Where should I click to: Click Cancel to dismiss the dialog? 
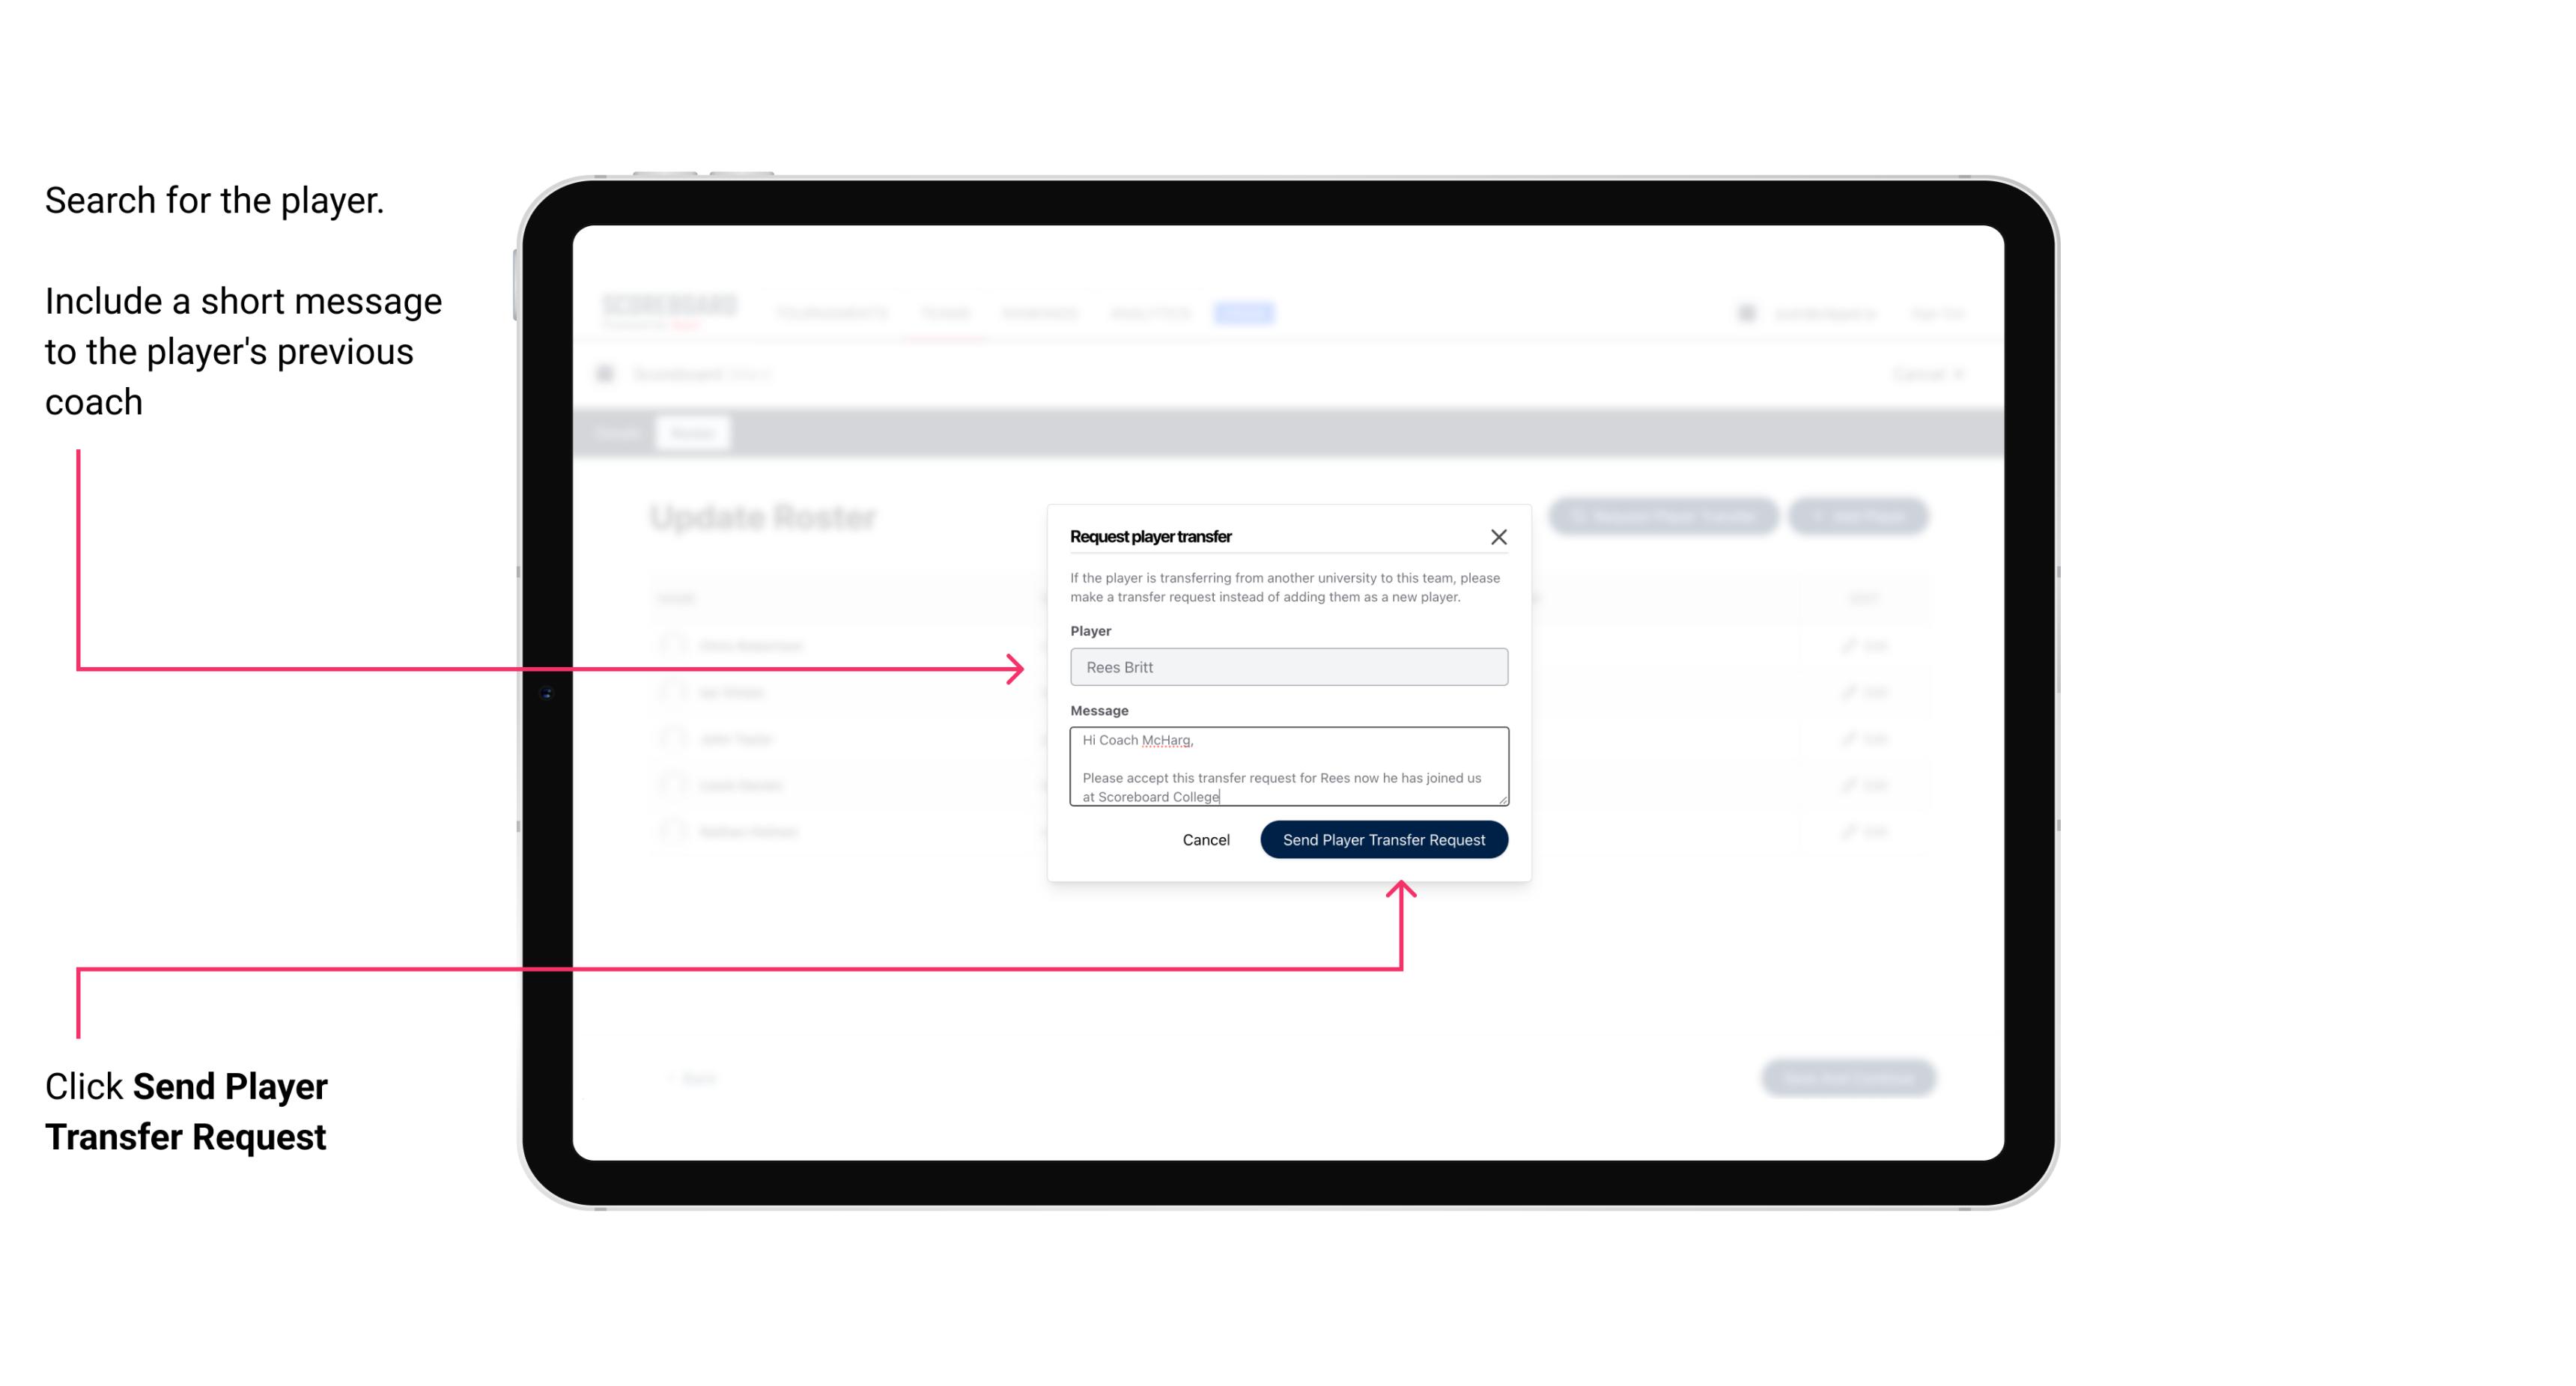(1205, 838)
